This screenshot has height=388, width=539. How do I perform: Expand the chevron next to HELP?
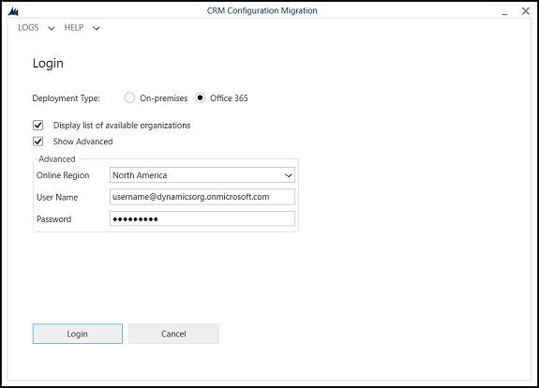[x=97, y=28]
